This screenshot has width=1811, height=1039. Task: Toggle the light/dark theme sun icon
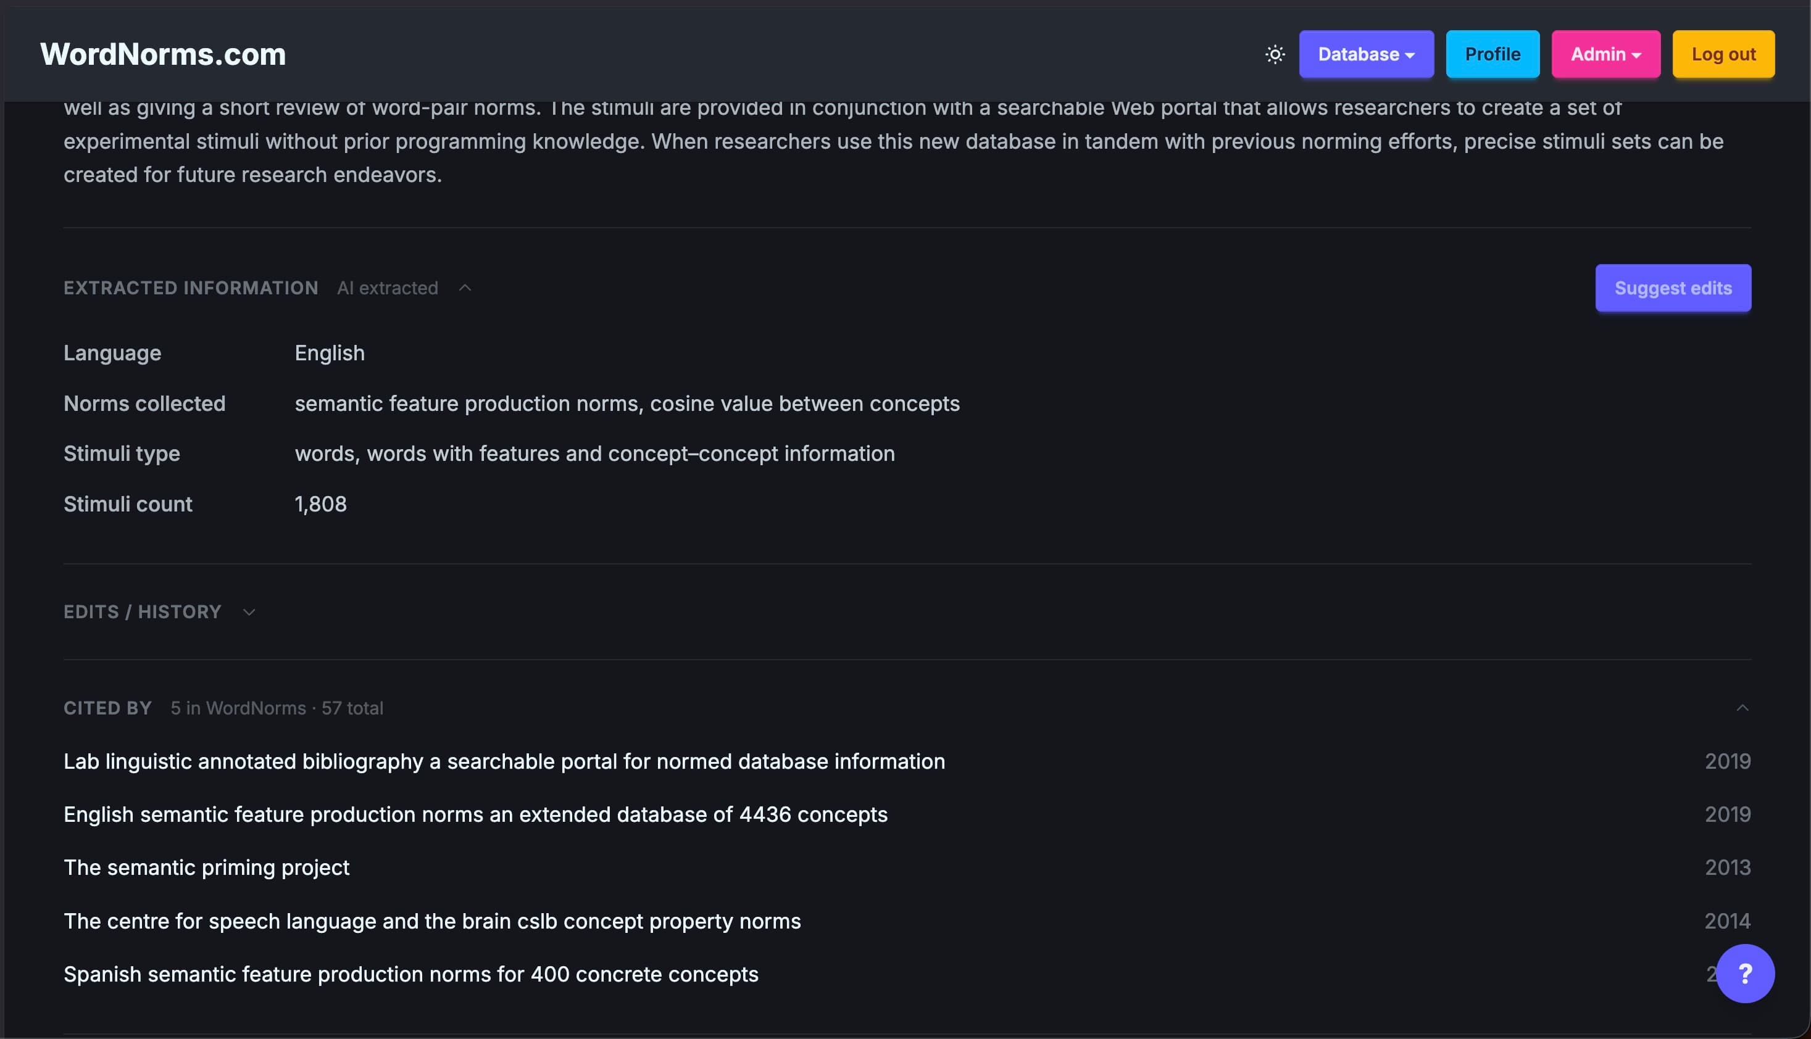[1275, 54]
